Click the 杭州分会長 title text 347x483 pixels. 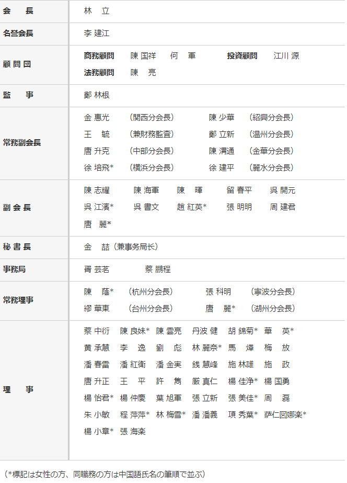151,292
